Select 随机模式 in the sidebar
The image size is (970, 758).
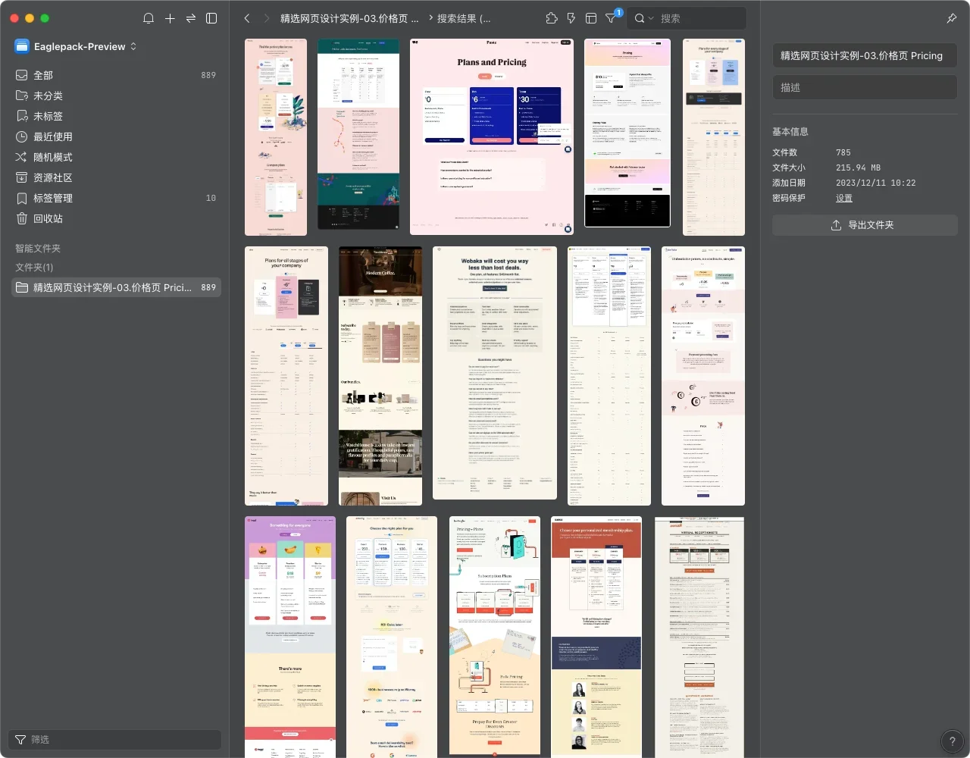coord(53,157)
